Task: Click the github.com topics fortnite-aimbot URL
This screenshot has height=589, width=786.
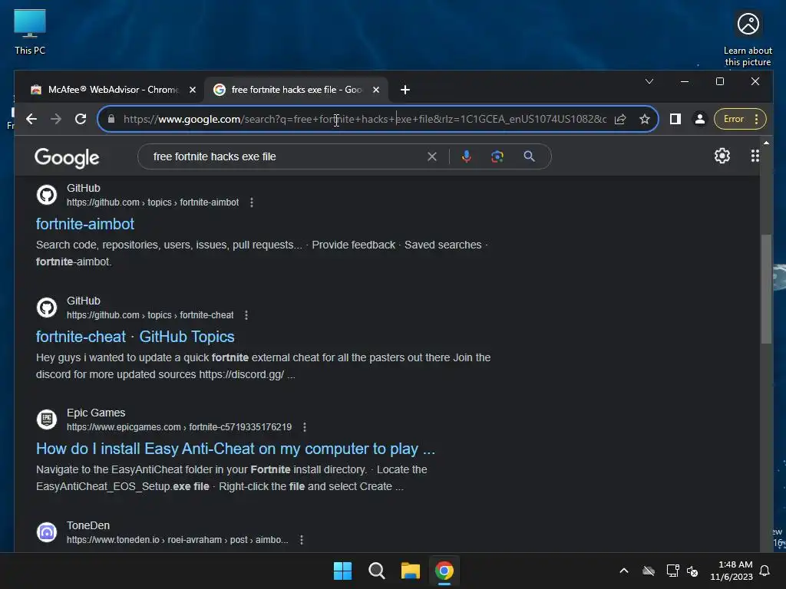Action: [x=153, y=202]
